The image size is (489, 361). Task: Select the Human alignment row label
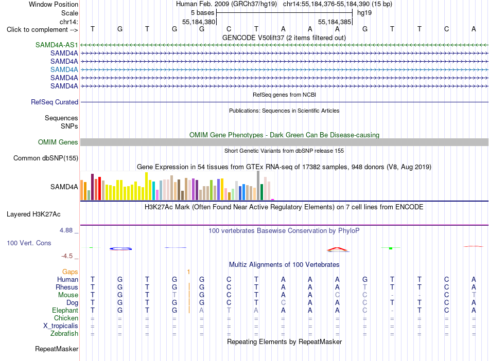67,279
